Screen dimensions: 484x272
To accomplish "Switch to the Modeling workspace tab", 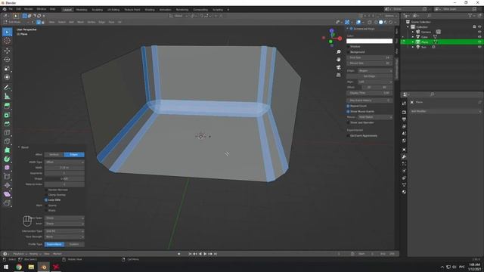I will [x=82, y=10].
